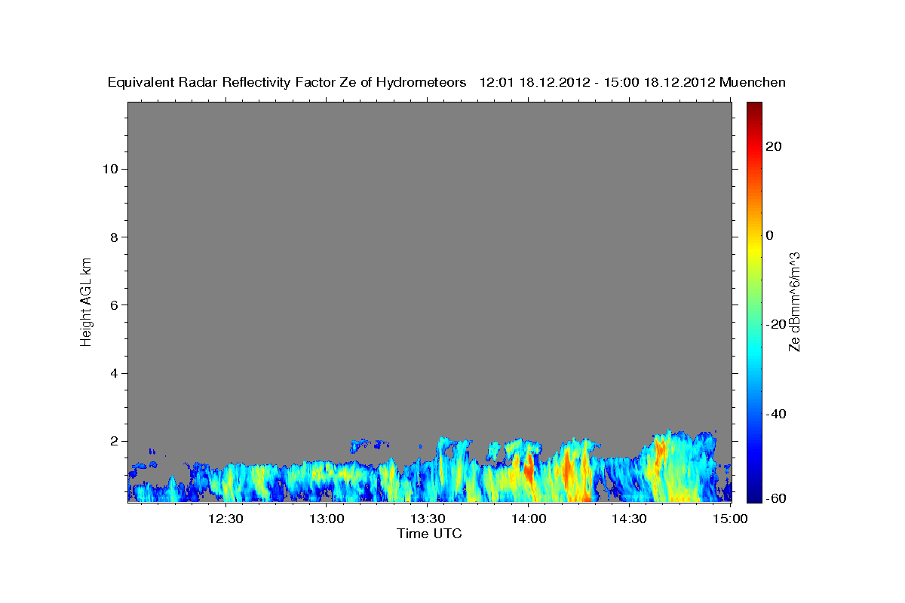Screen dimensions: 905x603
Task: Click the 'Height AGL km' axis label
Action: [x=87, y=301]
